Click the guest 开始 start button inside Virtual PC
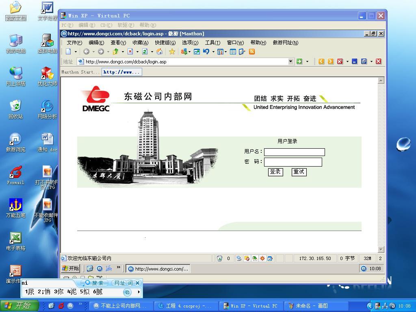Screen dimensions: 416x312 (71, 269)
